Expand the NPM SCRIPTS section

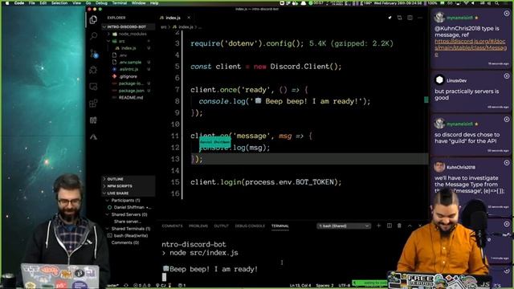(128, 186)
